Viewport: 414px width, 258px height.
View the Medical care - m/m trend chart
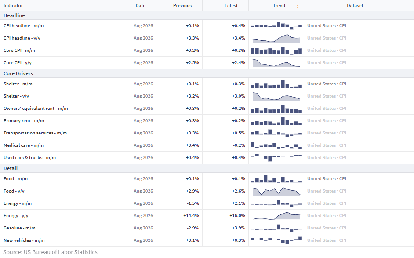(x=276, y=145)
